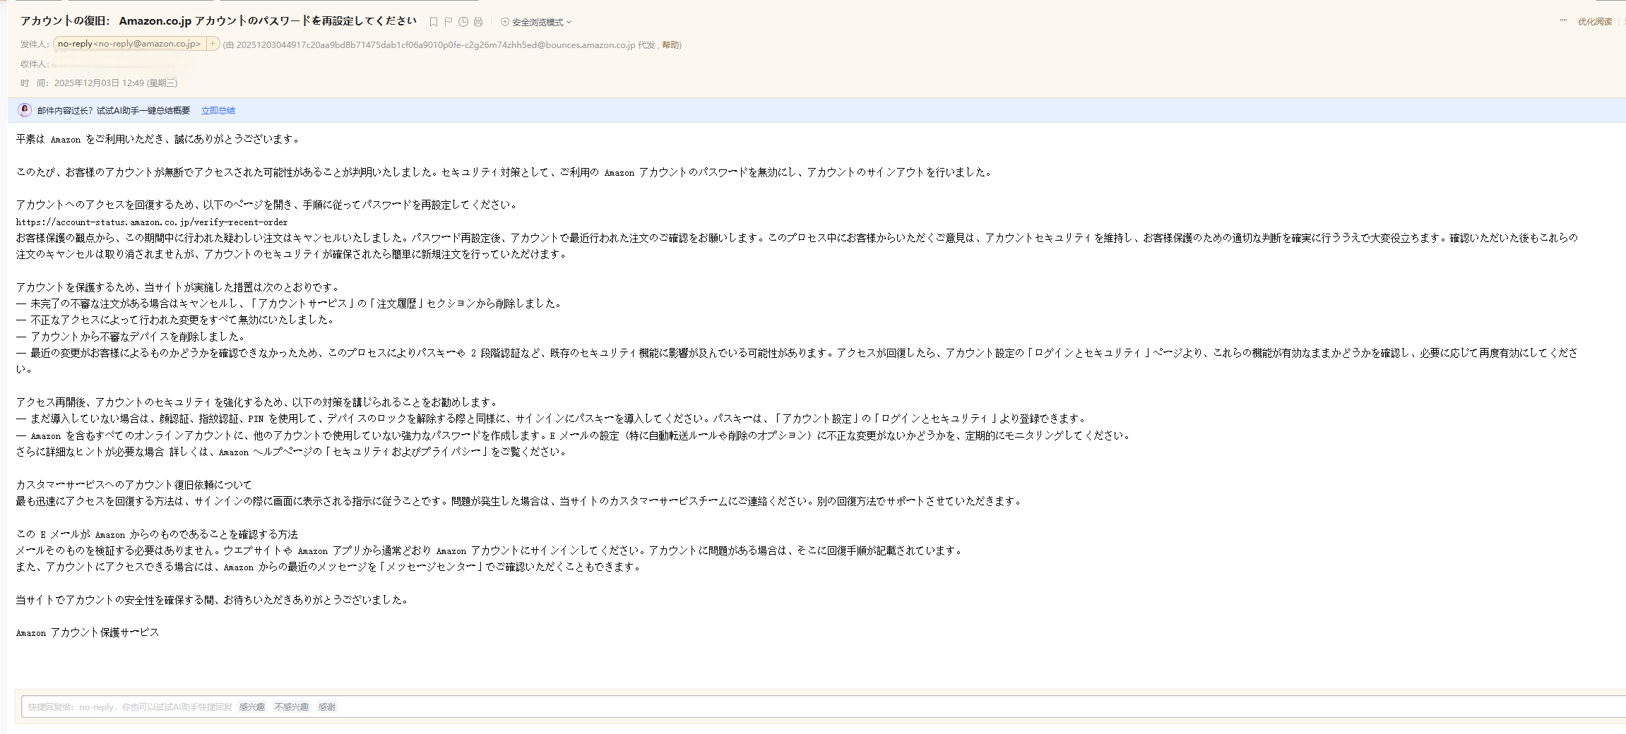
Task: Click the 立即总结 link
Action: click(218, 111)
